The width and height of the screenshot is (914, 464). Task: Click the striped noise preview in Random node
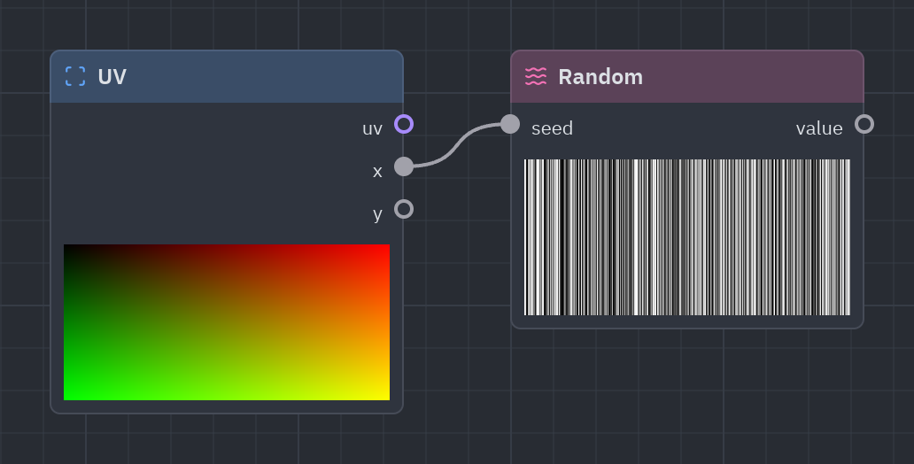coord(687,237)
